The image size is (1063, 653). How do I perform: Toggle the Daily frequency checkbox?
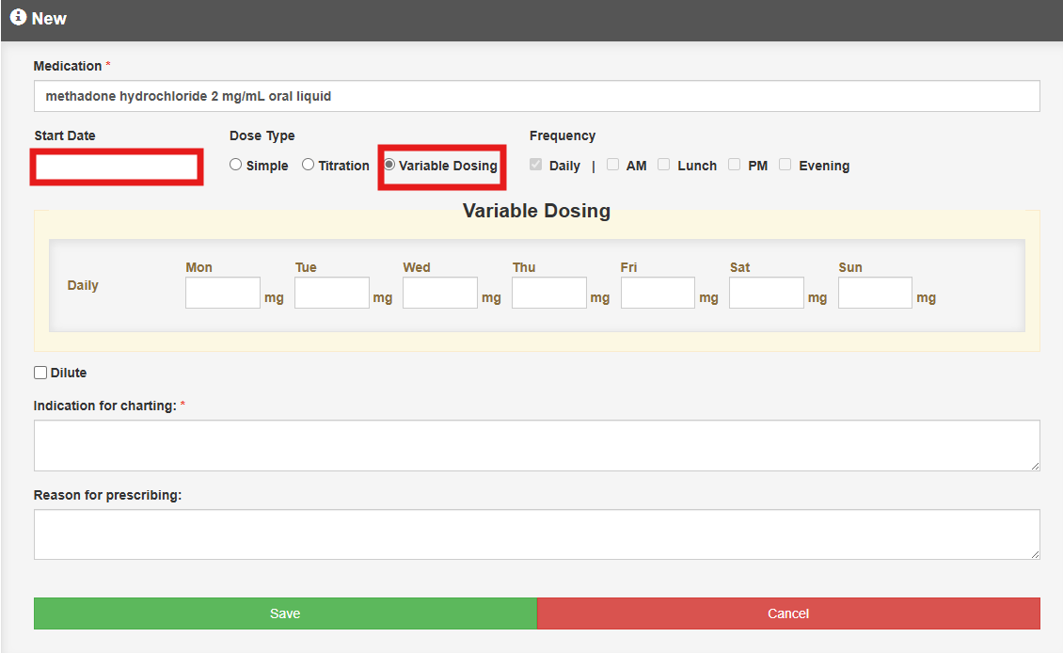pyautogui.click(x=536, y=165)
